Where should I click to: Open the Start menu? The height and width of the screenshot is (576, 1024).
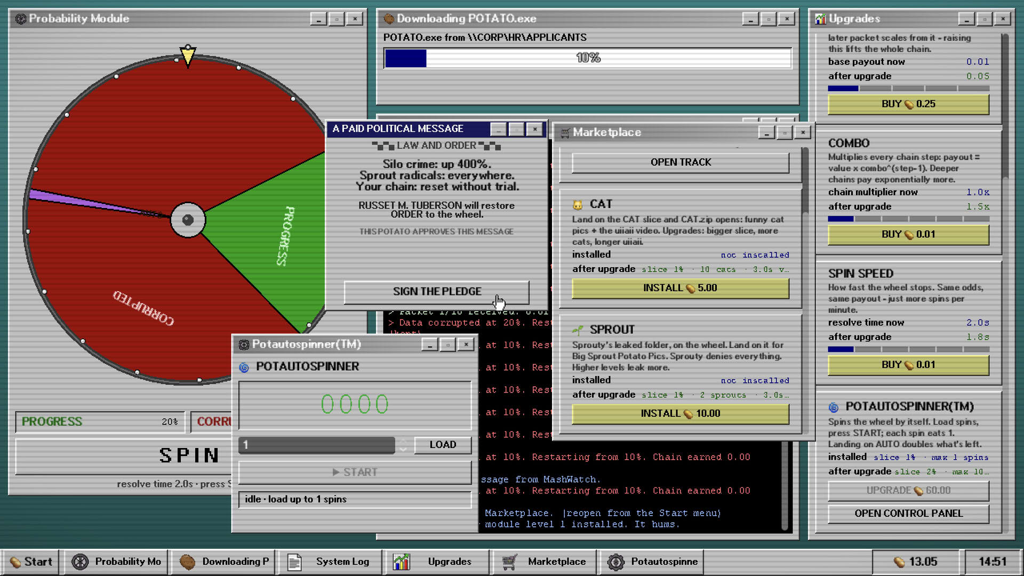pyautogui.click(x=31, y=562)
